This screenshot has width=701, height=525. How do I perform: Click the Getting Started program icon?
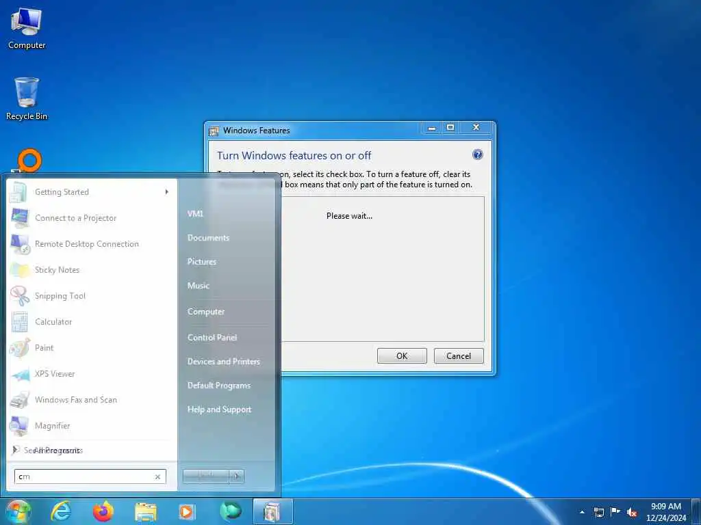point(19,192)
